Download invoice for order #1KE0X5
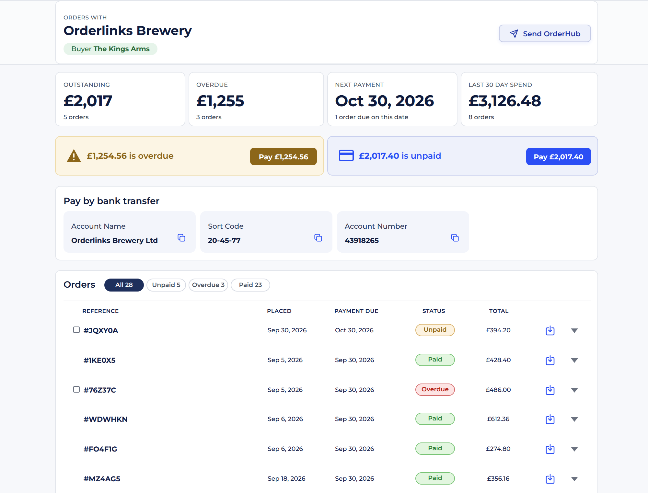The height and width of the screenshot is (493, 648). 550,360
